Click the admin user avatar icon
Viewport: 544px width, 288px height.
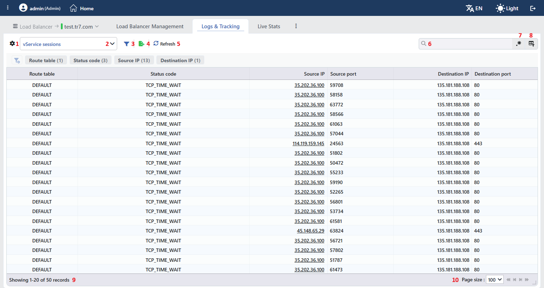23,7
